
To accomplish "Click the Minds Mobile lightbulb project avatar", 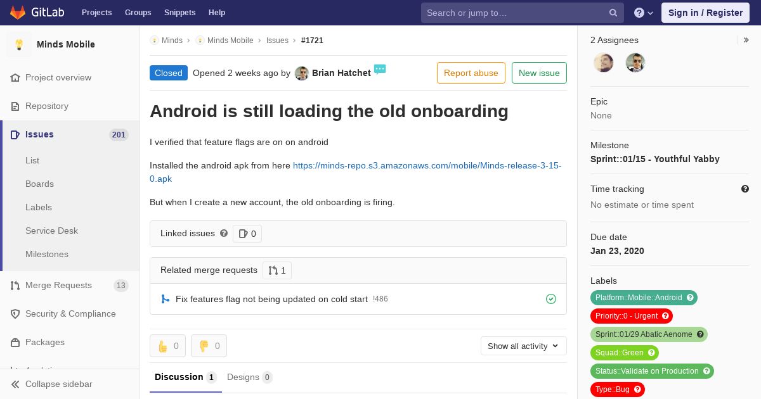I will pyautogui.click(x=19, y=44).
